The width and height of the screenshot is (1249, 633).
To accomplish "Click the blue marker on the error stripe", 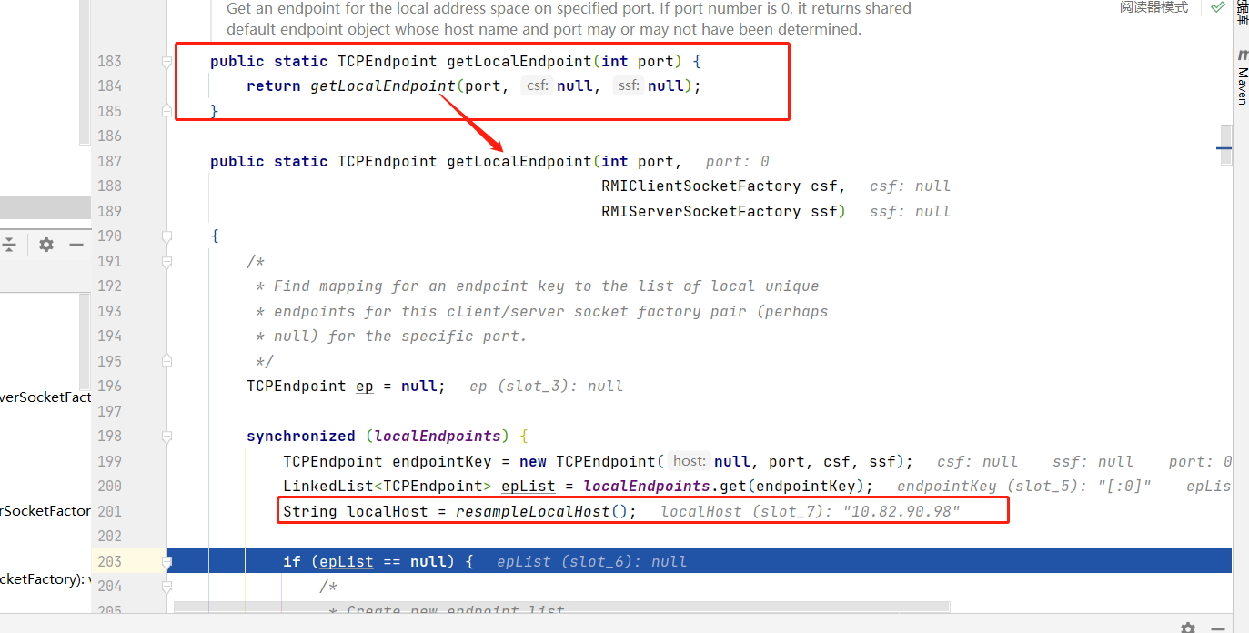I will point(1224,148).
